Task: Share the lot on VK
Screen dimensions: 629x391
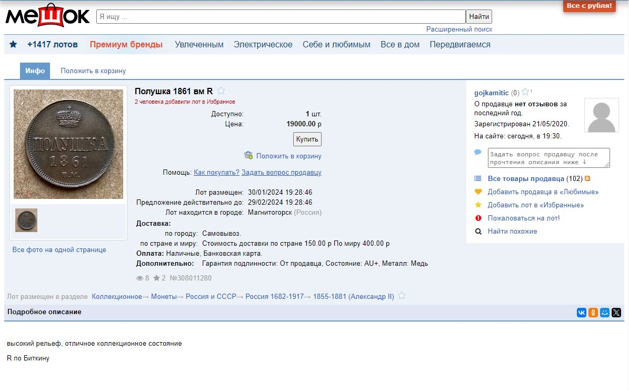Action: tap(581, 313)
